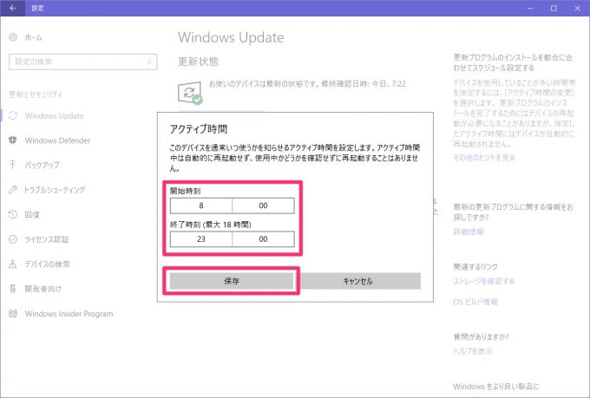
Task: Click the アクティブ時間 dialog title
Action: (199, 129)
